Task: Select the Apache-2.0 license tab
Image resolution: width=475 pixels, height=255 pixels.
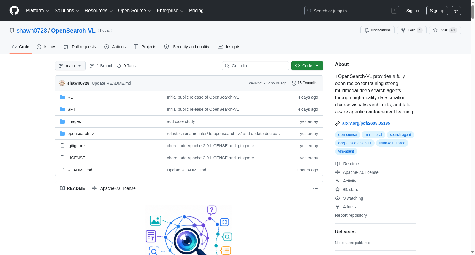Action: click(x=114, y=188)
